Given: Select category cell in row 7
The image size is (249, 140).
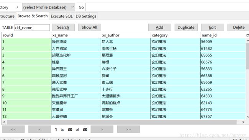Looking at the screenshot, I should point(175,83).
